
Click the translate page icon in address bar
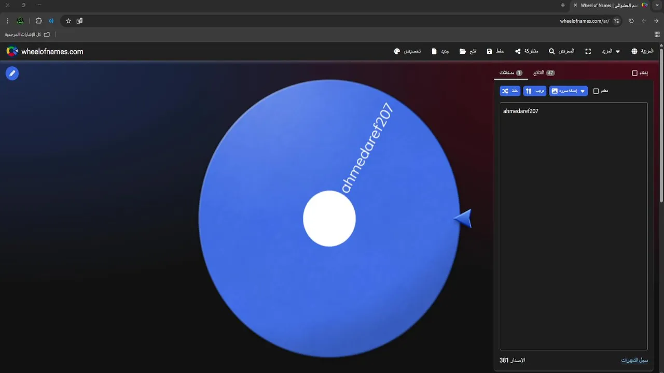(79, 21)
